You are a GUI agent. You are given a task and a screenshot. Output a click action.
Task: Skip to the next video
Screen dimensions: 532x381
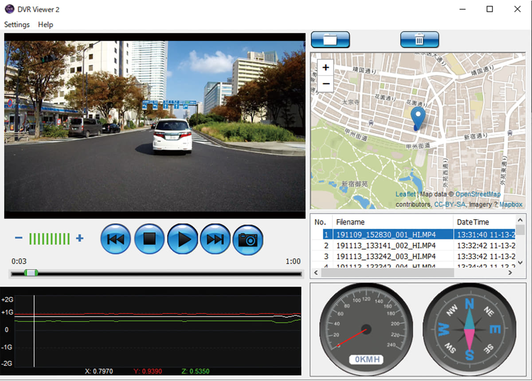tap(215, 239)
